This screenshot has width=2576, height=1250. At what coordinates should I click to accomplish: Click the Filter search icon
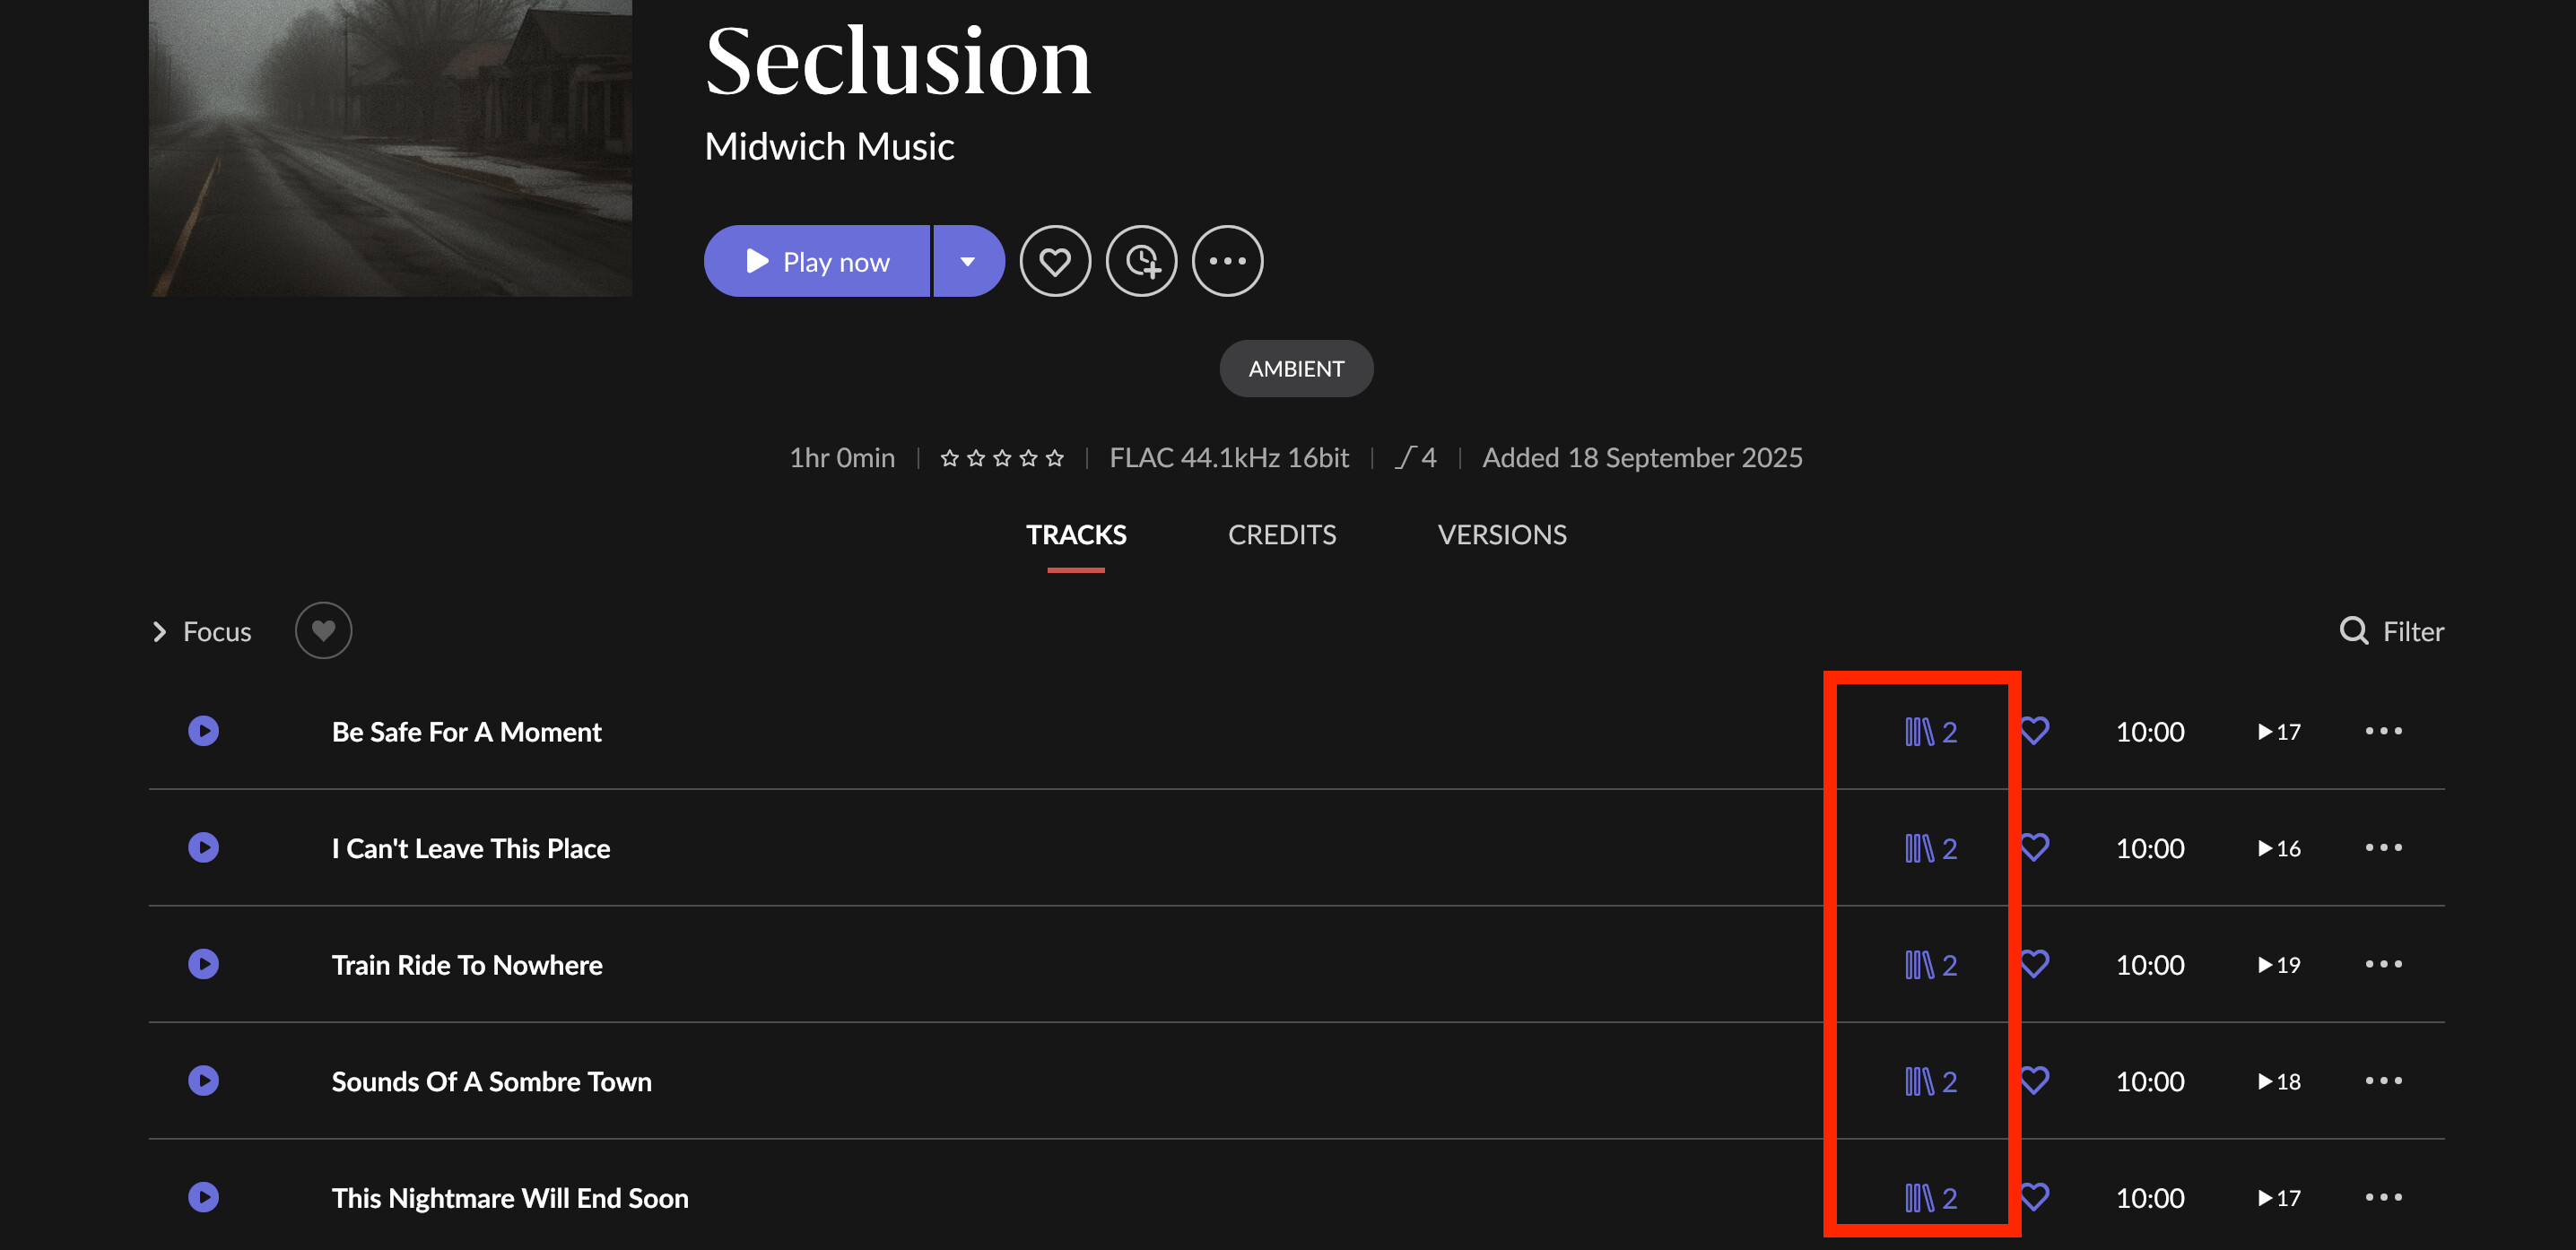pyautogui.click(x=2353, y=631)
